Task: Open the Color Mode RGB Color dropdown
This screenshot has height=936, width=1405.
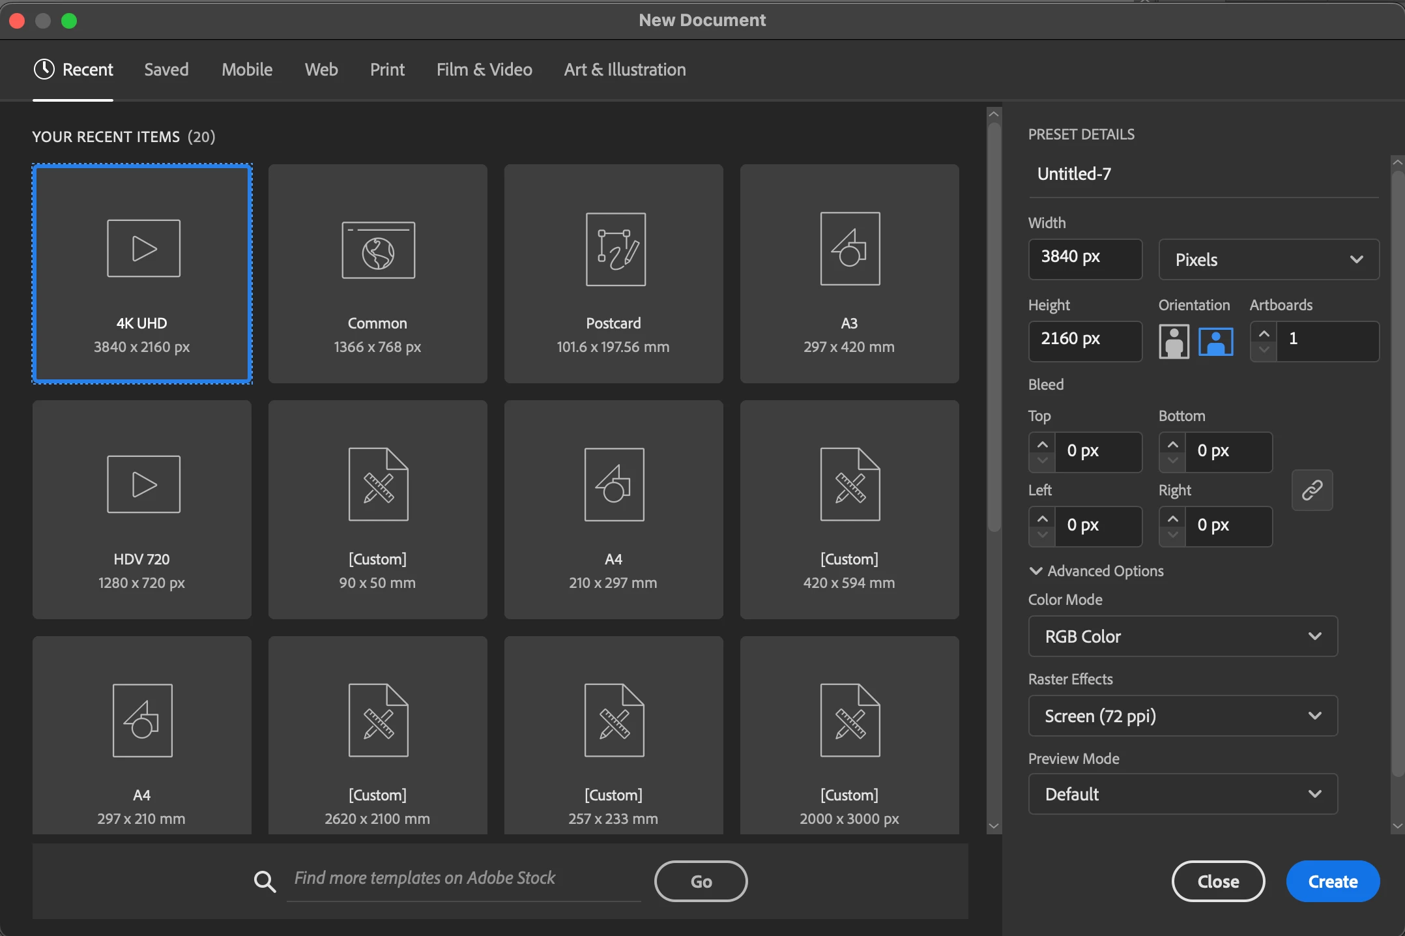Action: coord(1182,636)
